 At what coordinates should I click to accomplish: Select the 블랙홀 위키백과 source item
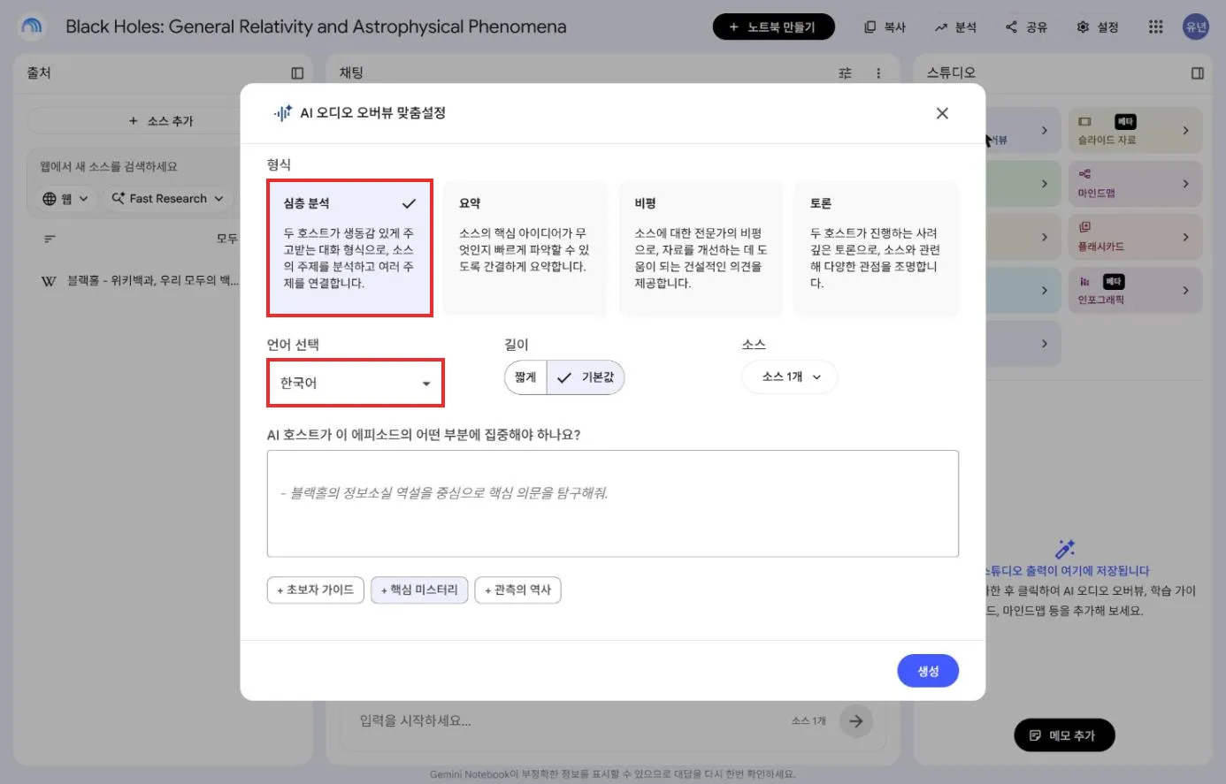click(x=141, y=281)
